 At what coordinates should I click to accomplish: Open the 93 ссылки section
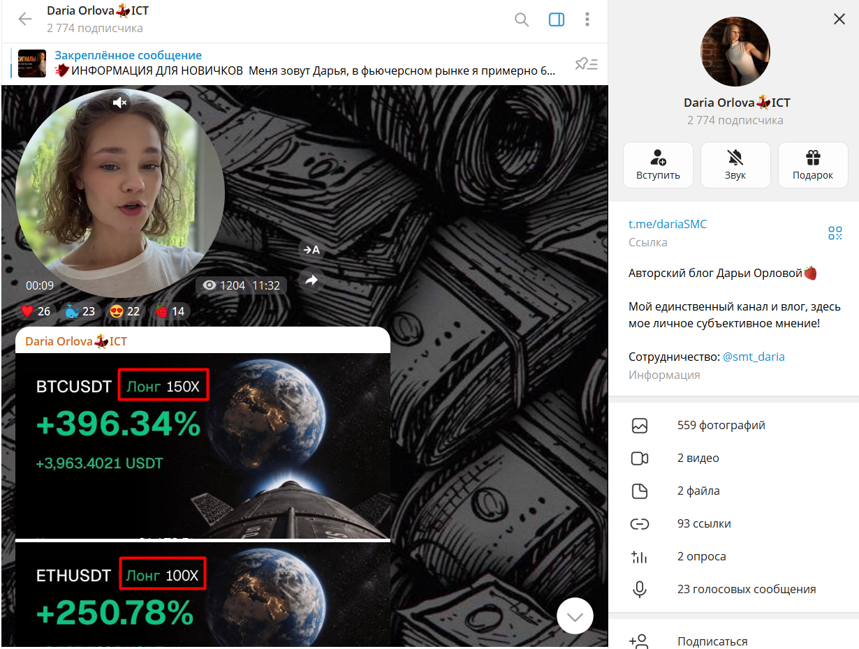point(734,523)
